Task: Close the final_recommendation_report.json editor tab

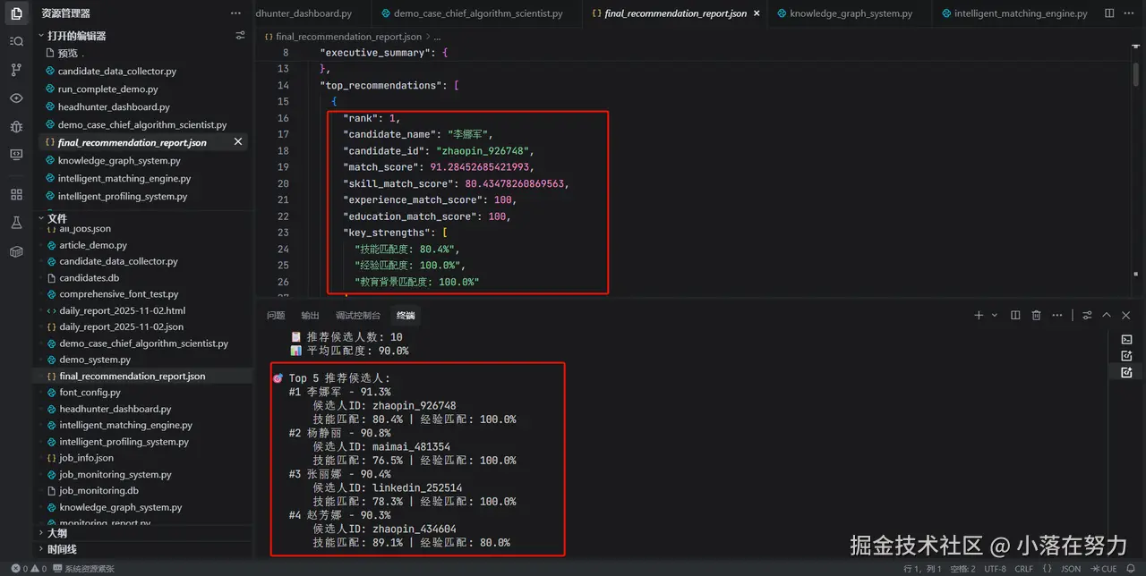Action: (757, 13)
